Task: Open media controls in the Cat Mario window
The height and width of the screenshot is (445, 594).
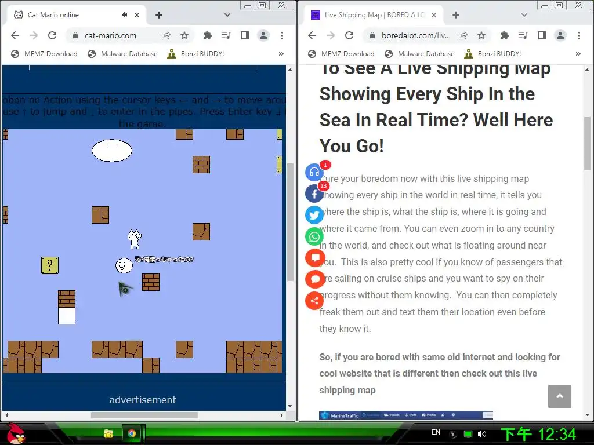Action: click(x=226, y=35)
